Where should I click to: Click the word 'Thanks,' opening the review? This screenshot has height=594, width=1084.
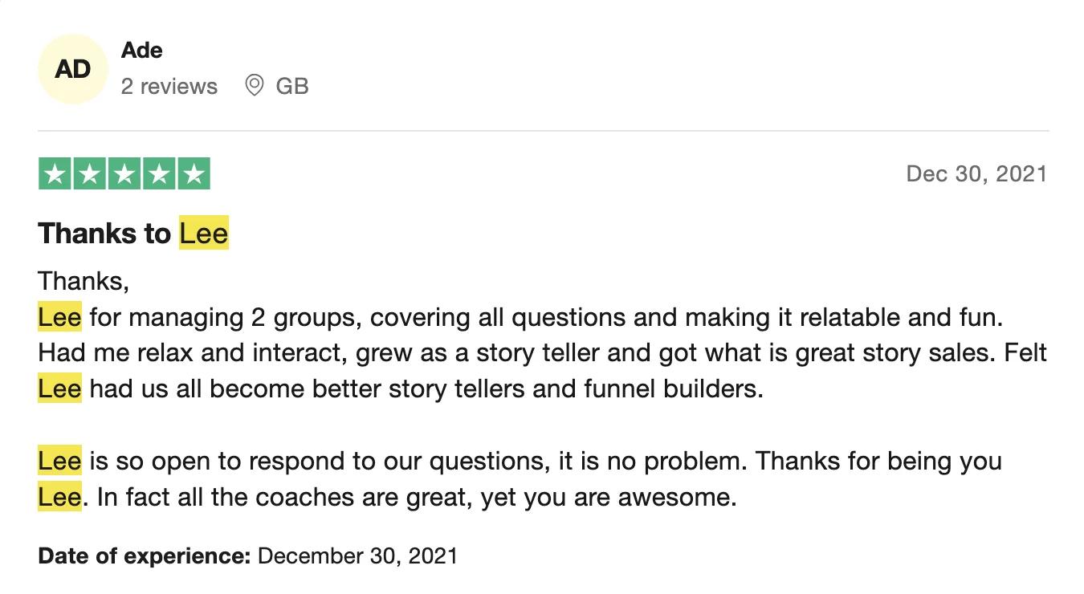click(84, 282)
